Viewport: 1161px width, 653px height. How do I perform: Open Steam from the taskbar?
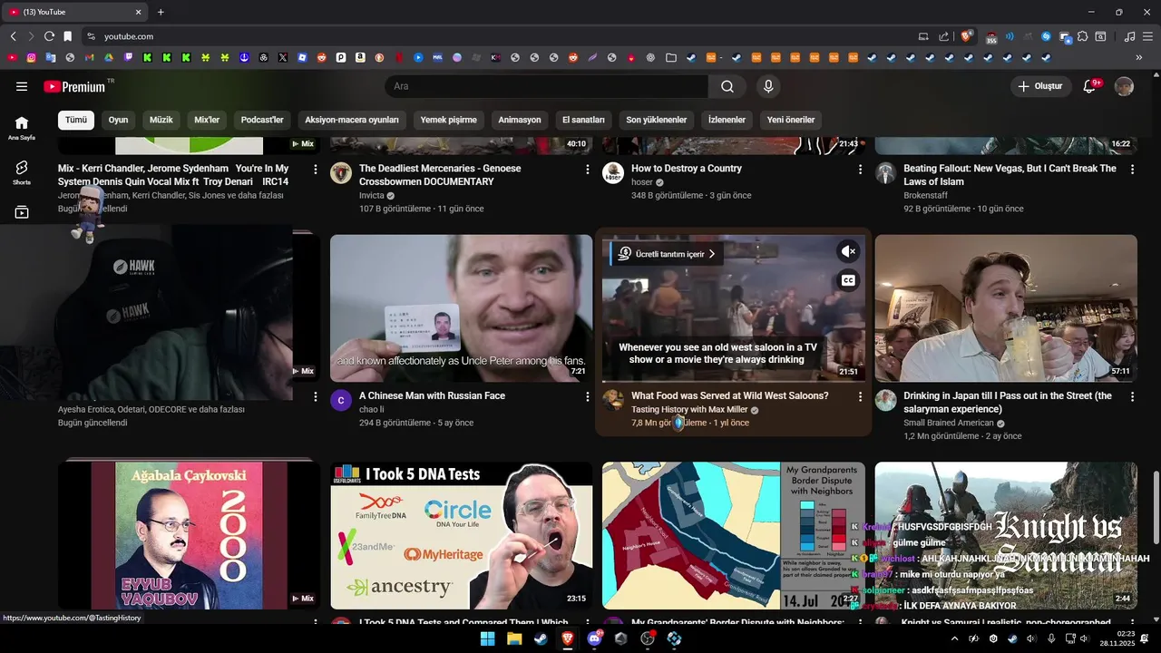[541, 638]
